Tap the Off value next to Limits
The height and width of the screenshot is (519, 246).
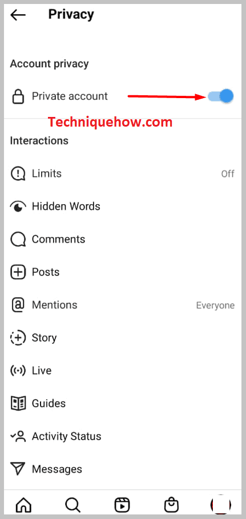228,174
